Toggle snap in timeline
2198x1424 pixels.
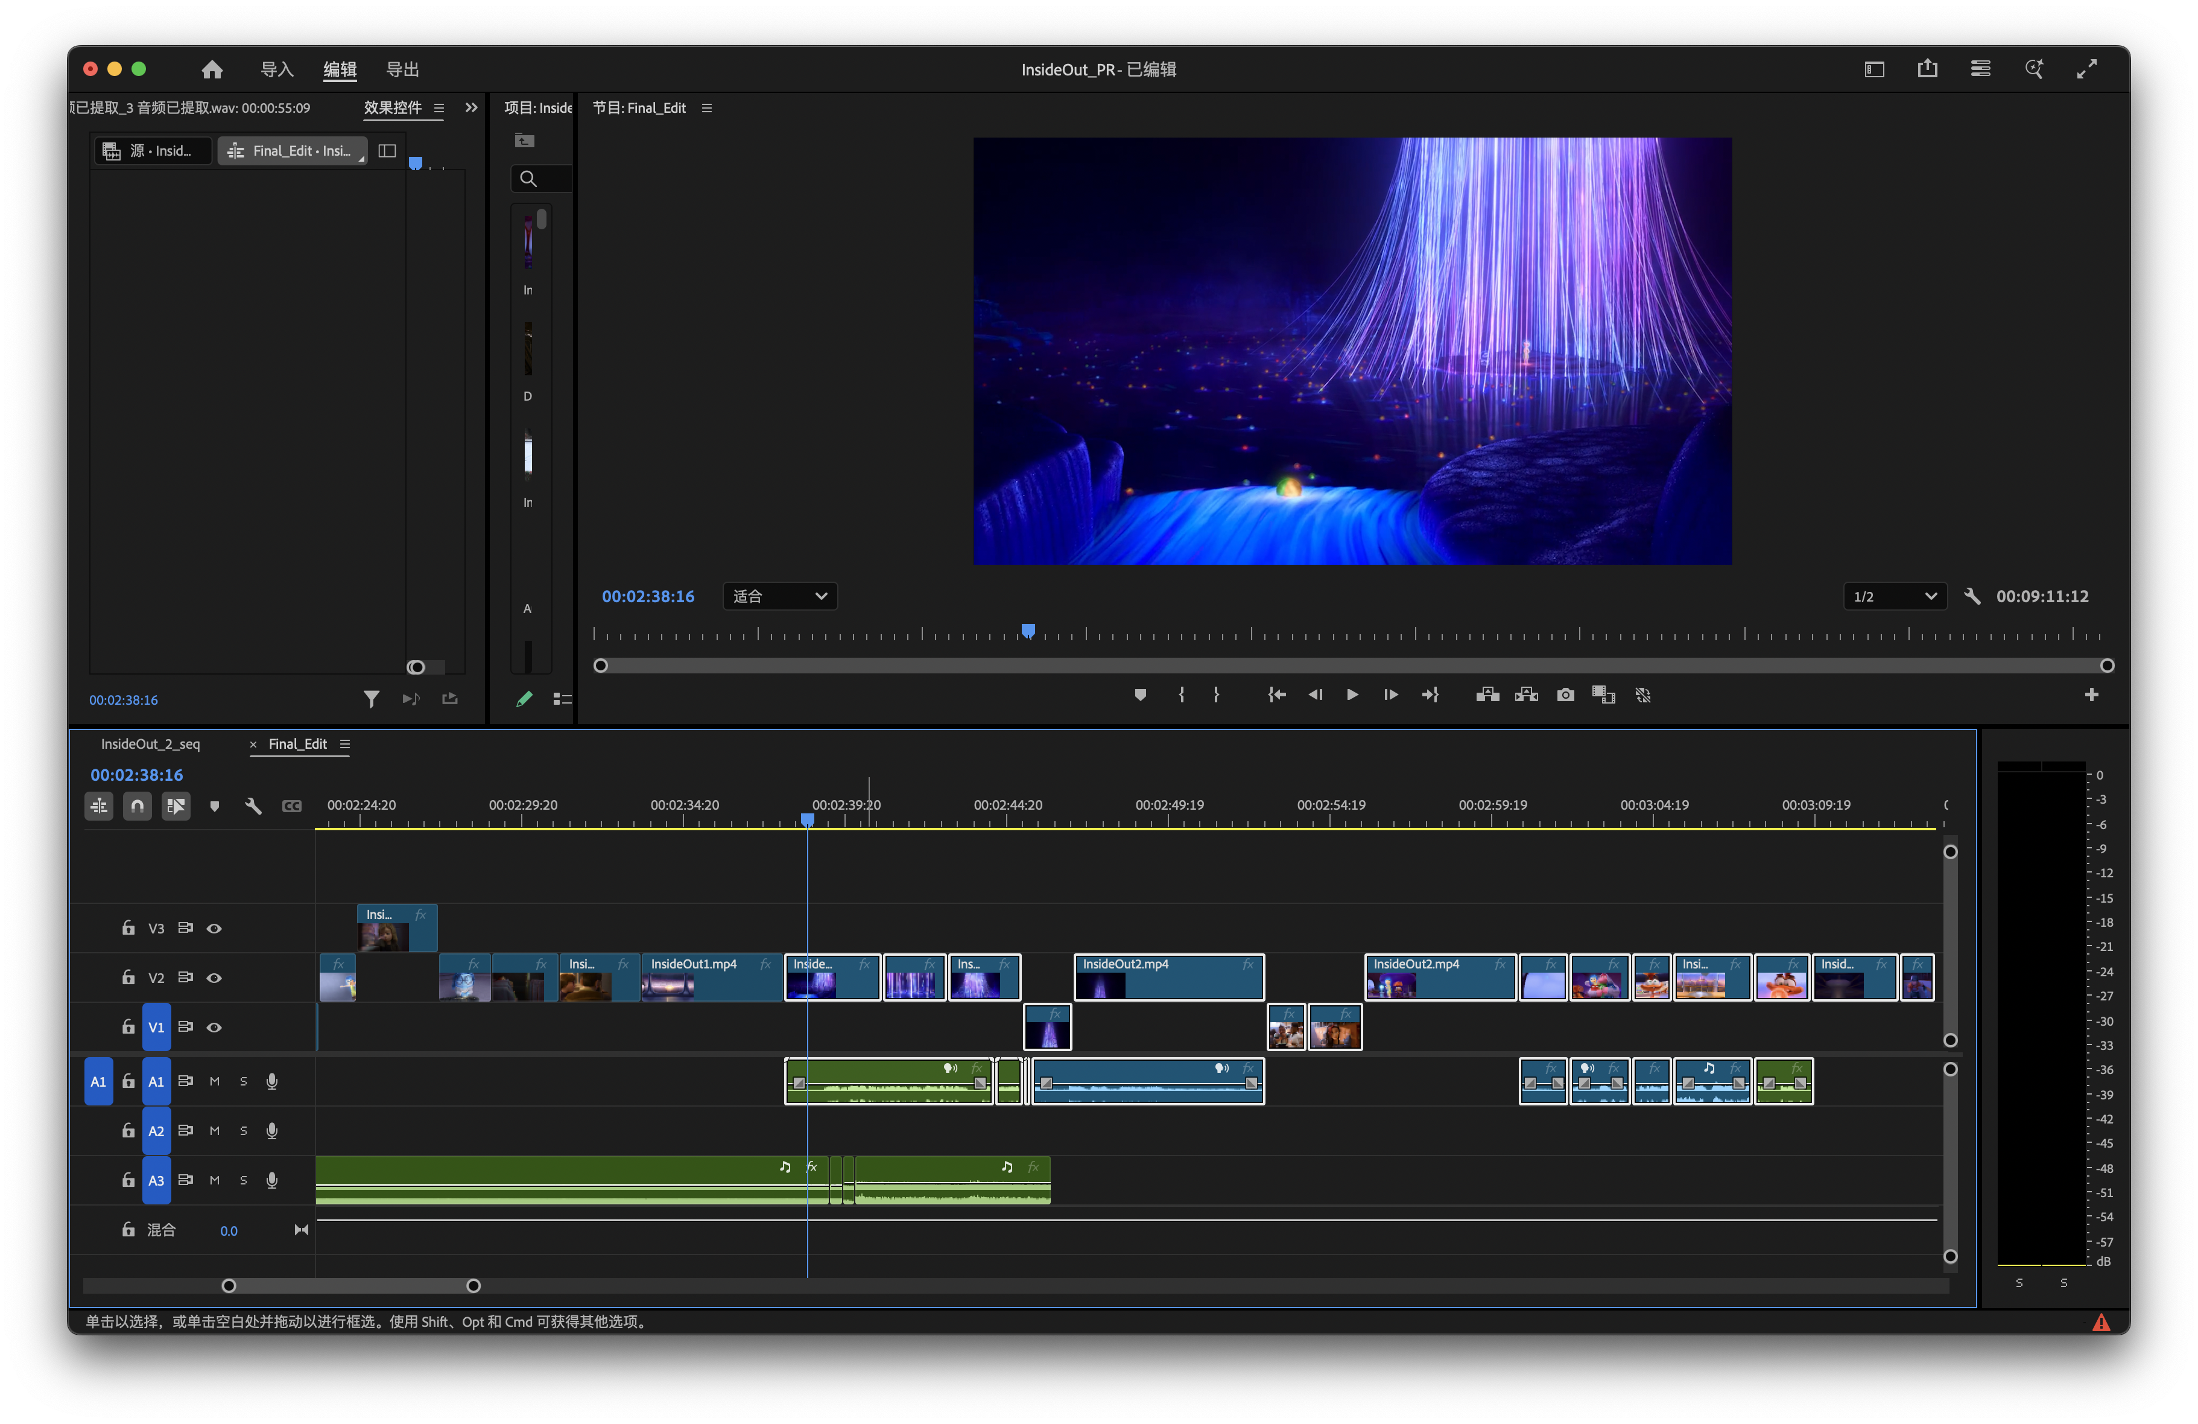(x=138, y=806)
